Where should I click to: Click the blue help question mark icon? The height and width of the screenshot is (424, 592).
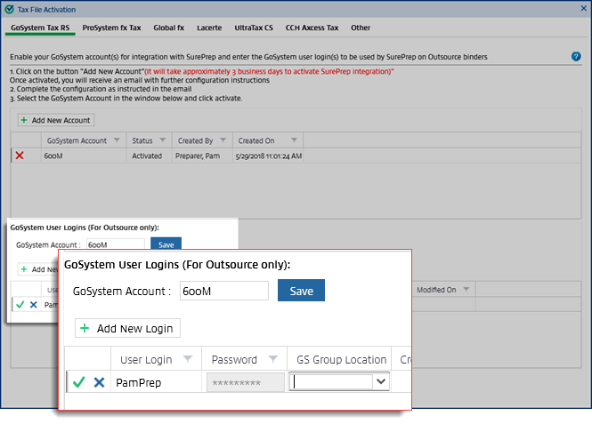pos(576,56)
